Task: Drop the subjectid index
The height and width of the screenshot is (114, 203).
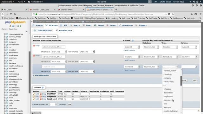Action: 43,96
